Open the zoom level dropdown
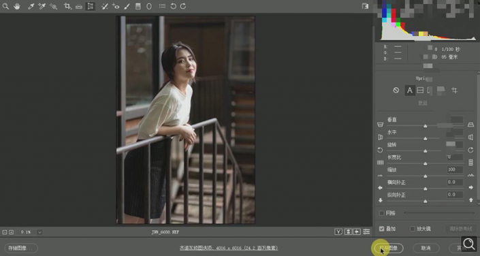This screenshot has width=480, height=256. point(39,232)
